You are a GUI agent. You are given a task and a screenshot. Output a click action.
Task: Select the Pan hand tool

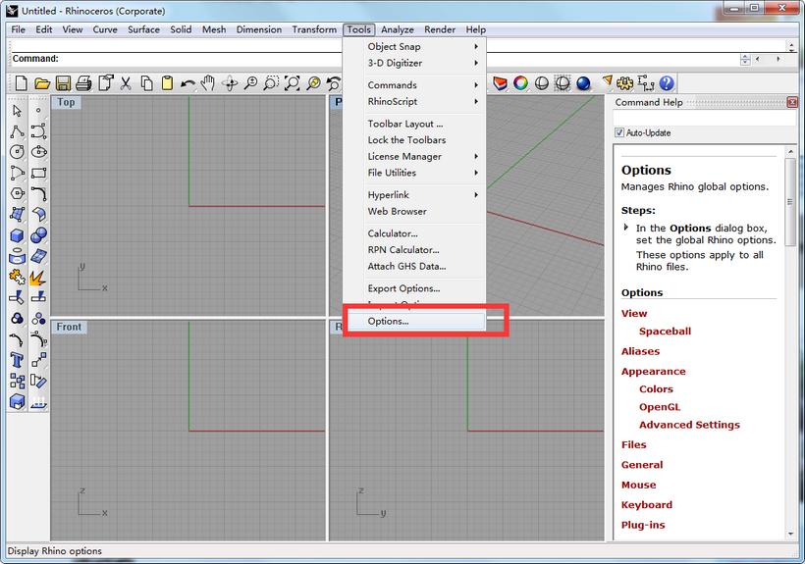pyautogui.click(x=208, y=83)
